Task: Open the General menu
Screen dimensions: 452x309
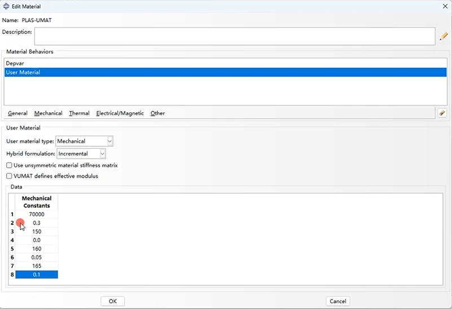Action: point(17,113)
